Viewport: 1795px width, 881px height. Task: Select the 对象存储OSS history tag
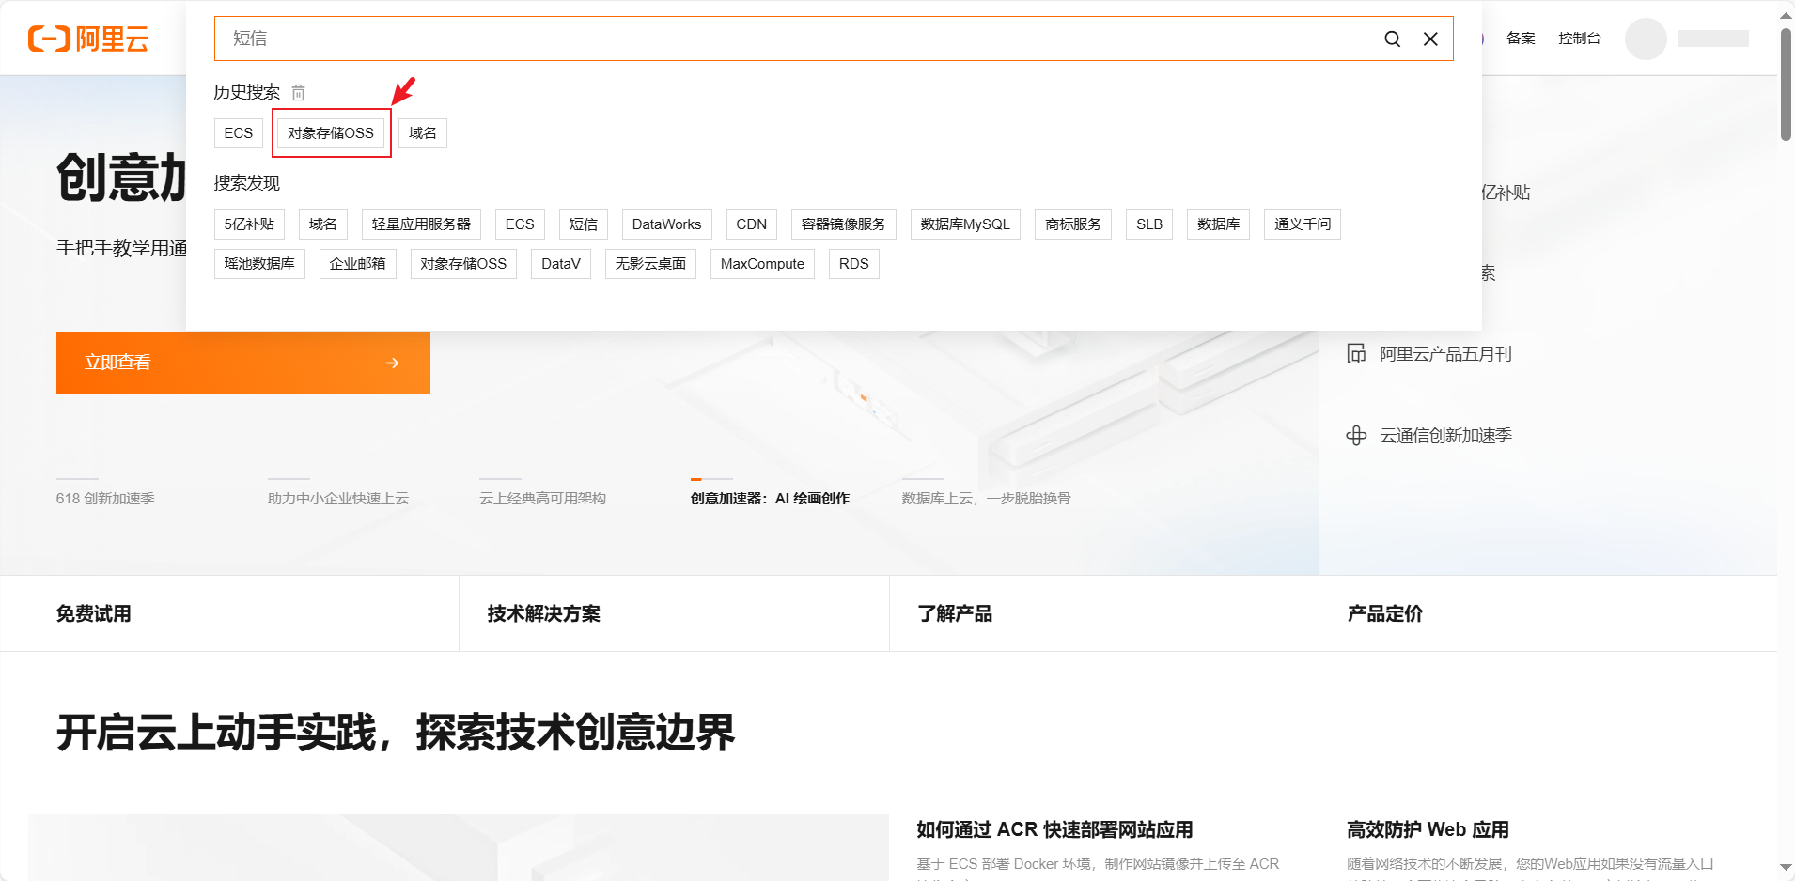(331, 132)
